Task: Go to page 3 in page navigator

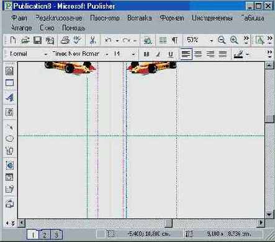Action: point(56,235)
